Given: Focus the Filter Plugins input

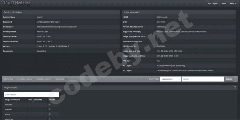Looking at the screenshot, I should point(31,95).
